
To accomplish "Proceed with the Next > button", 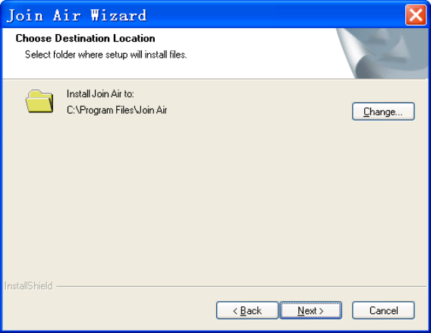I will pyautogui.click(x=310, y=310).
